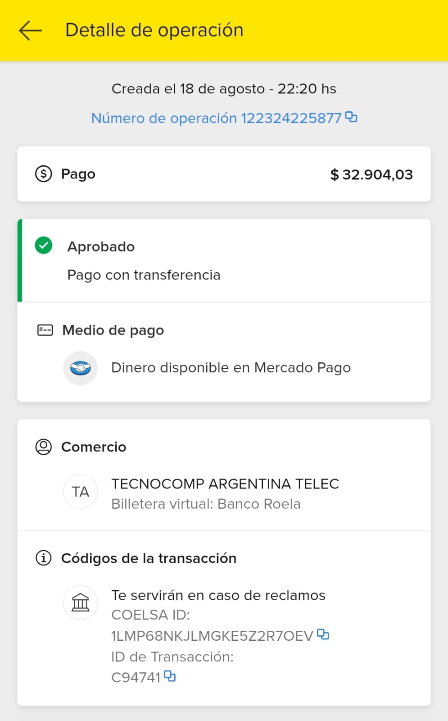Tap the TA merchant avatar
The image size is (448, 721).
point(81,492)
